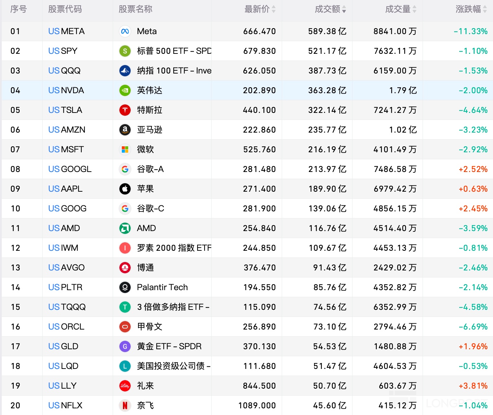The image size is (493, 415).
Task: Open the US GOOGL stock code link
Action: point(70,169)
